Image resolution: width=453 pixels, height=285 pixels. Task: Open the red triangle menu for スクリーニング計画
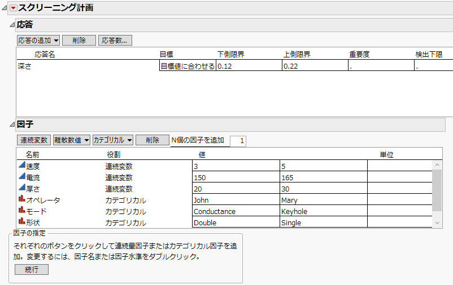click(x=14, y=8)
